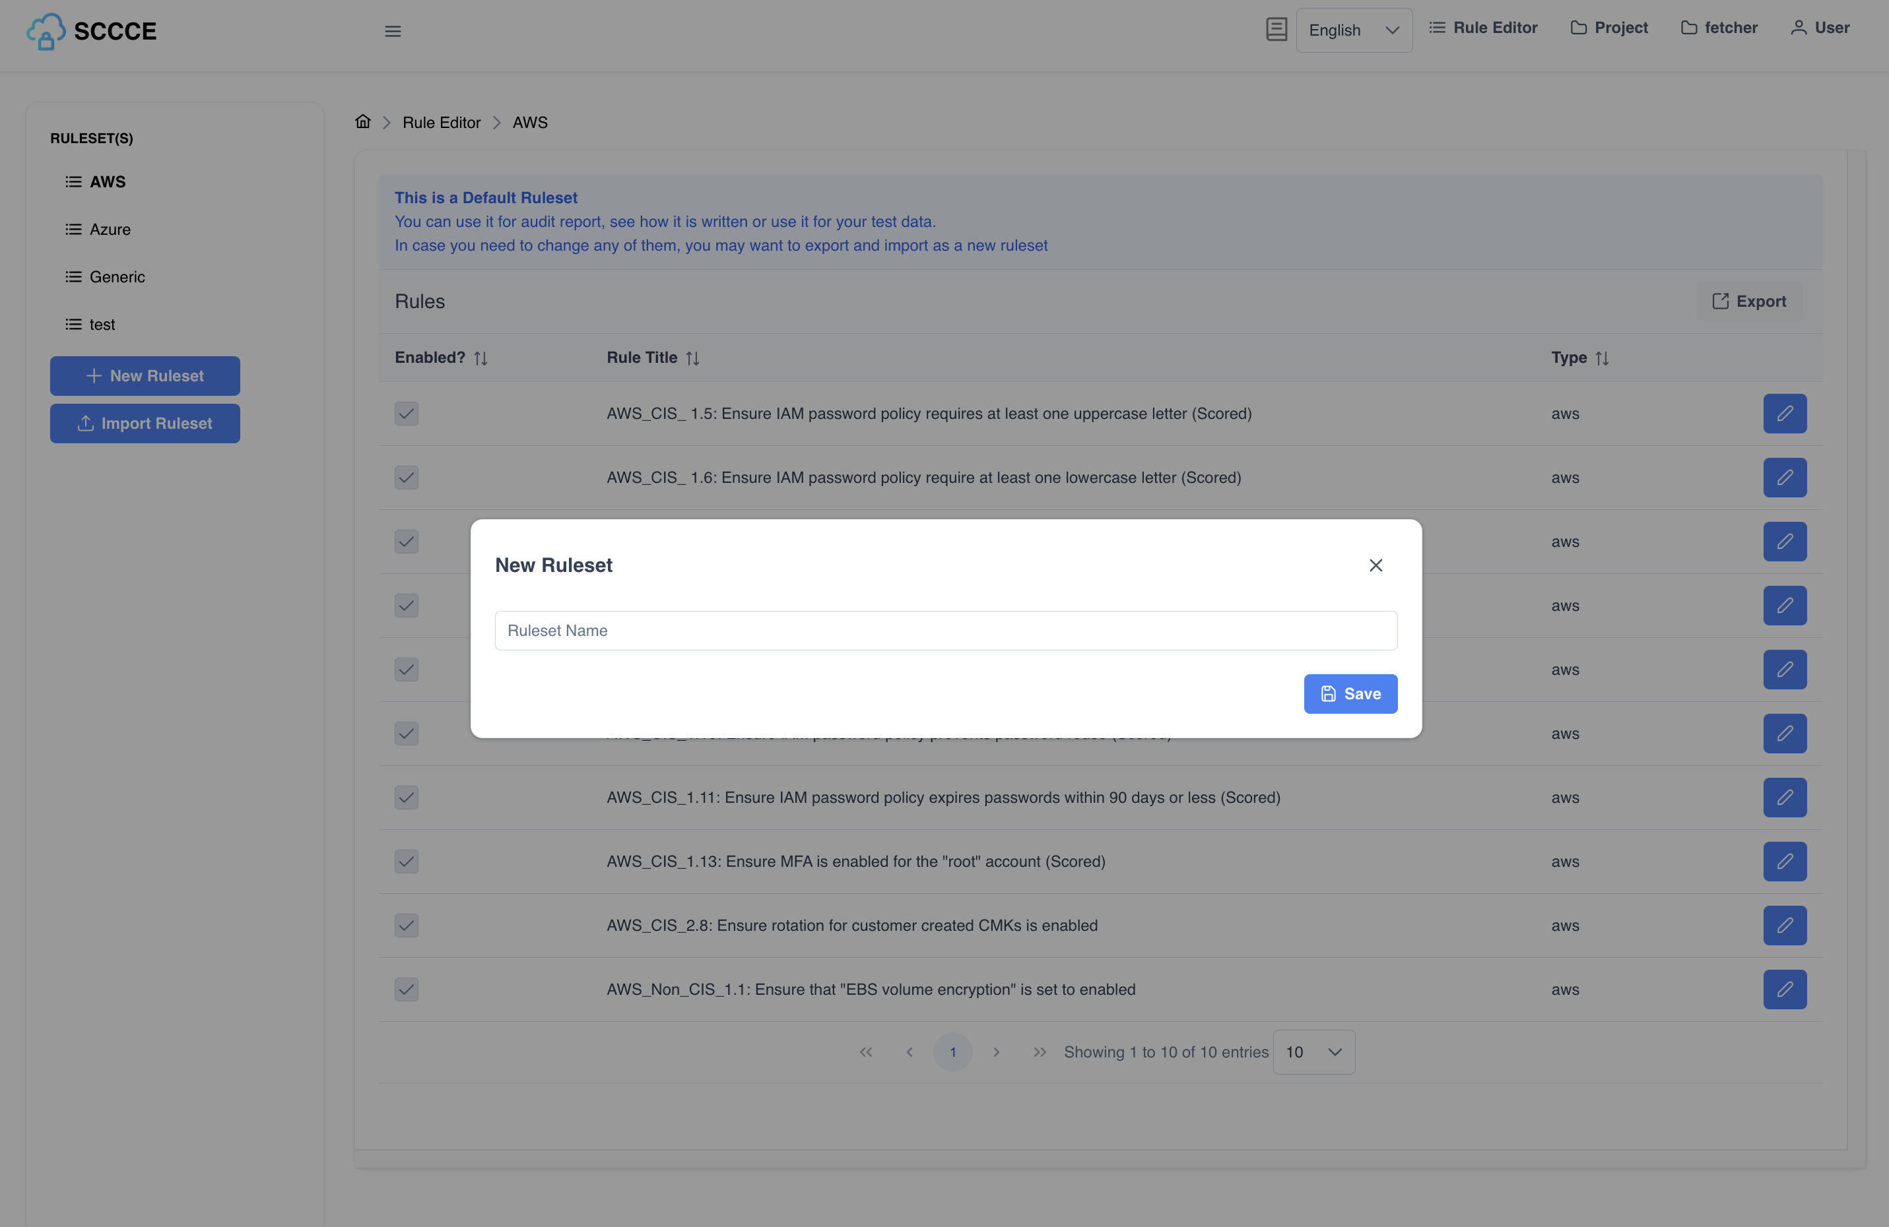Click the Import Ruleset button
The width and height of the screenshot is (1889, 1227).
click(x=145, y=424)
